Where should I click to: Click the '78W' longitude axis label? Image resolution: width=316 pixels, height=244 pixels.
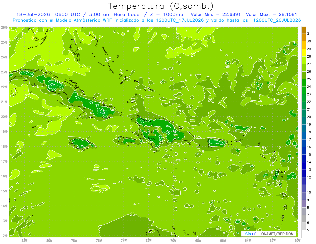[x=74, y=240]
